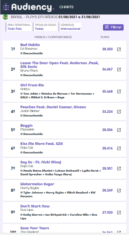
Task: Open the Bad Habits song title link
Action: 30,45
